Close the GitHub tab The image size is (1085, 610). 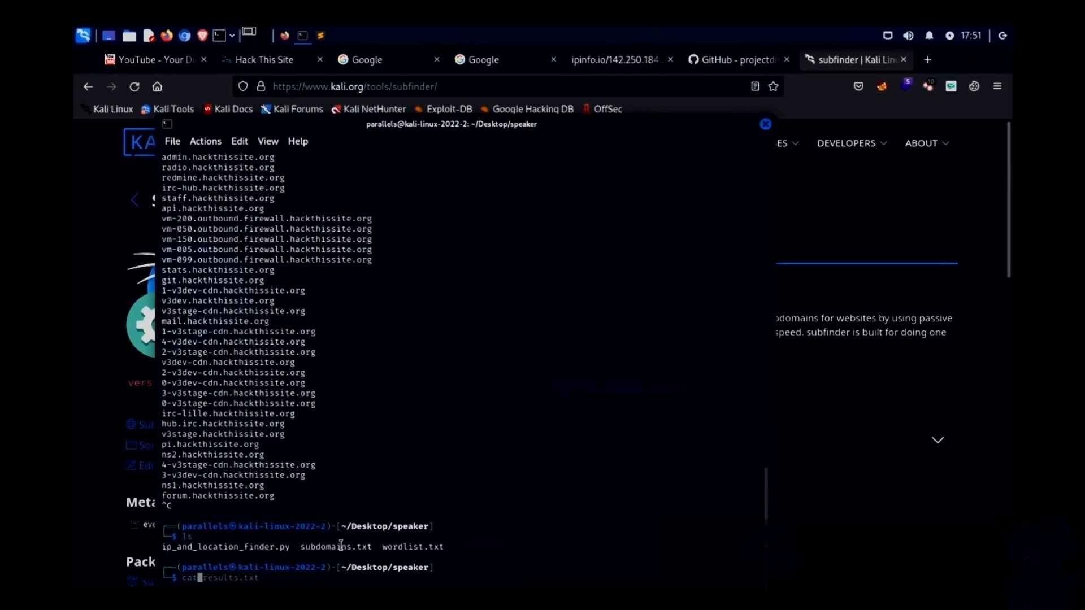pyautogui.click(x=787, y=59)
